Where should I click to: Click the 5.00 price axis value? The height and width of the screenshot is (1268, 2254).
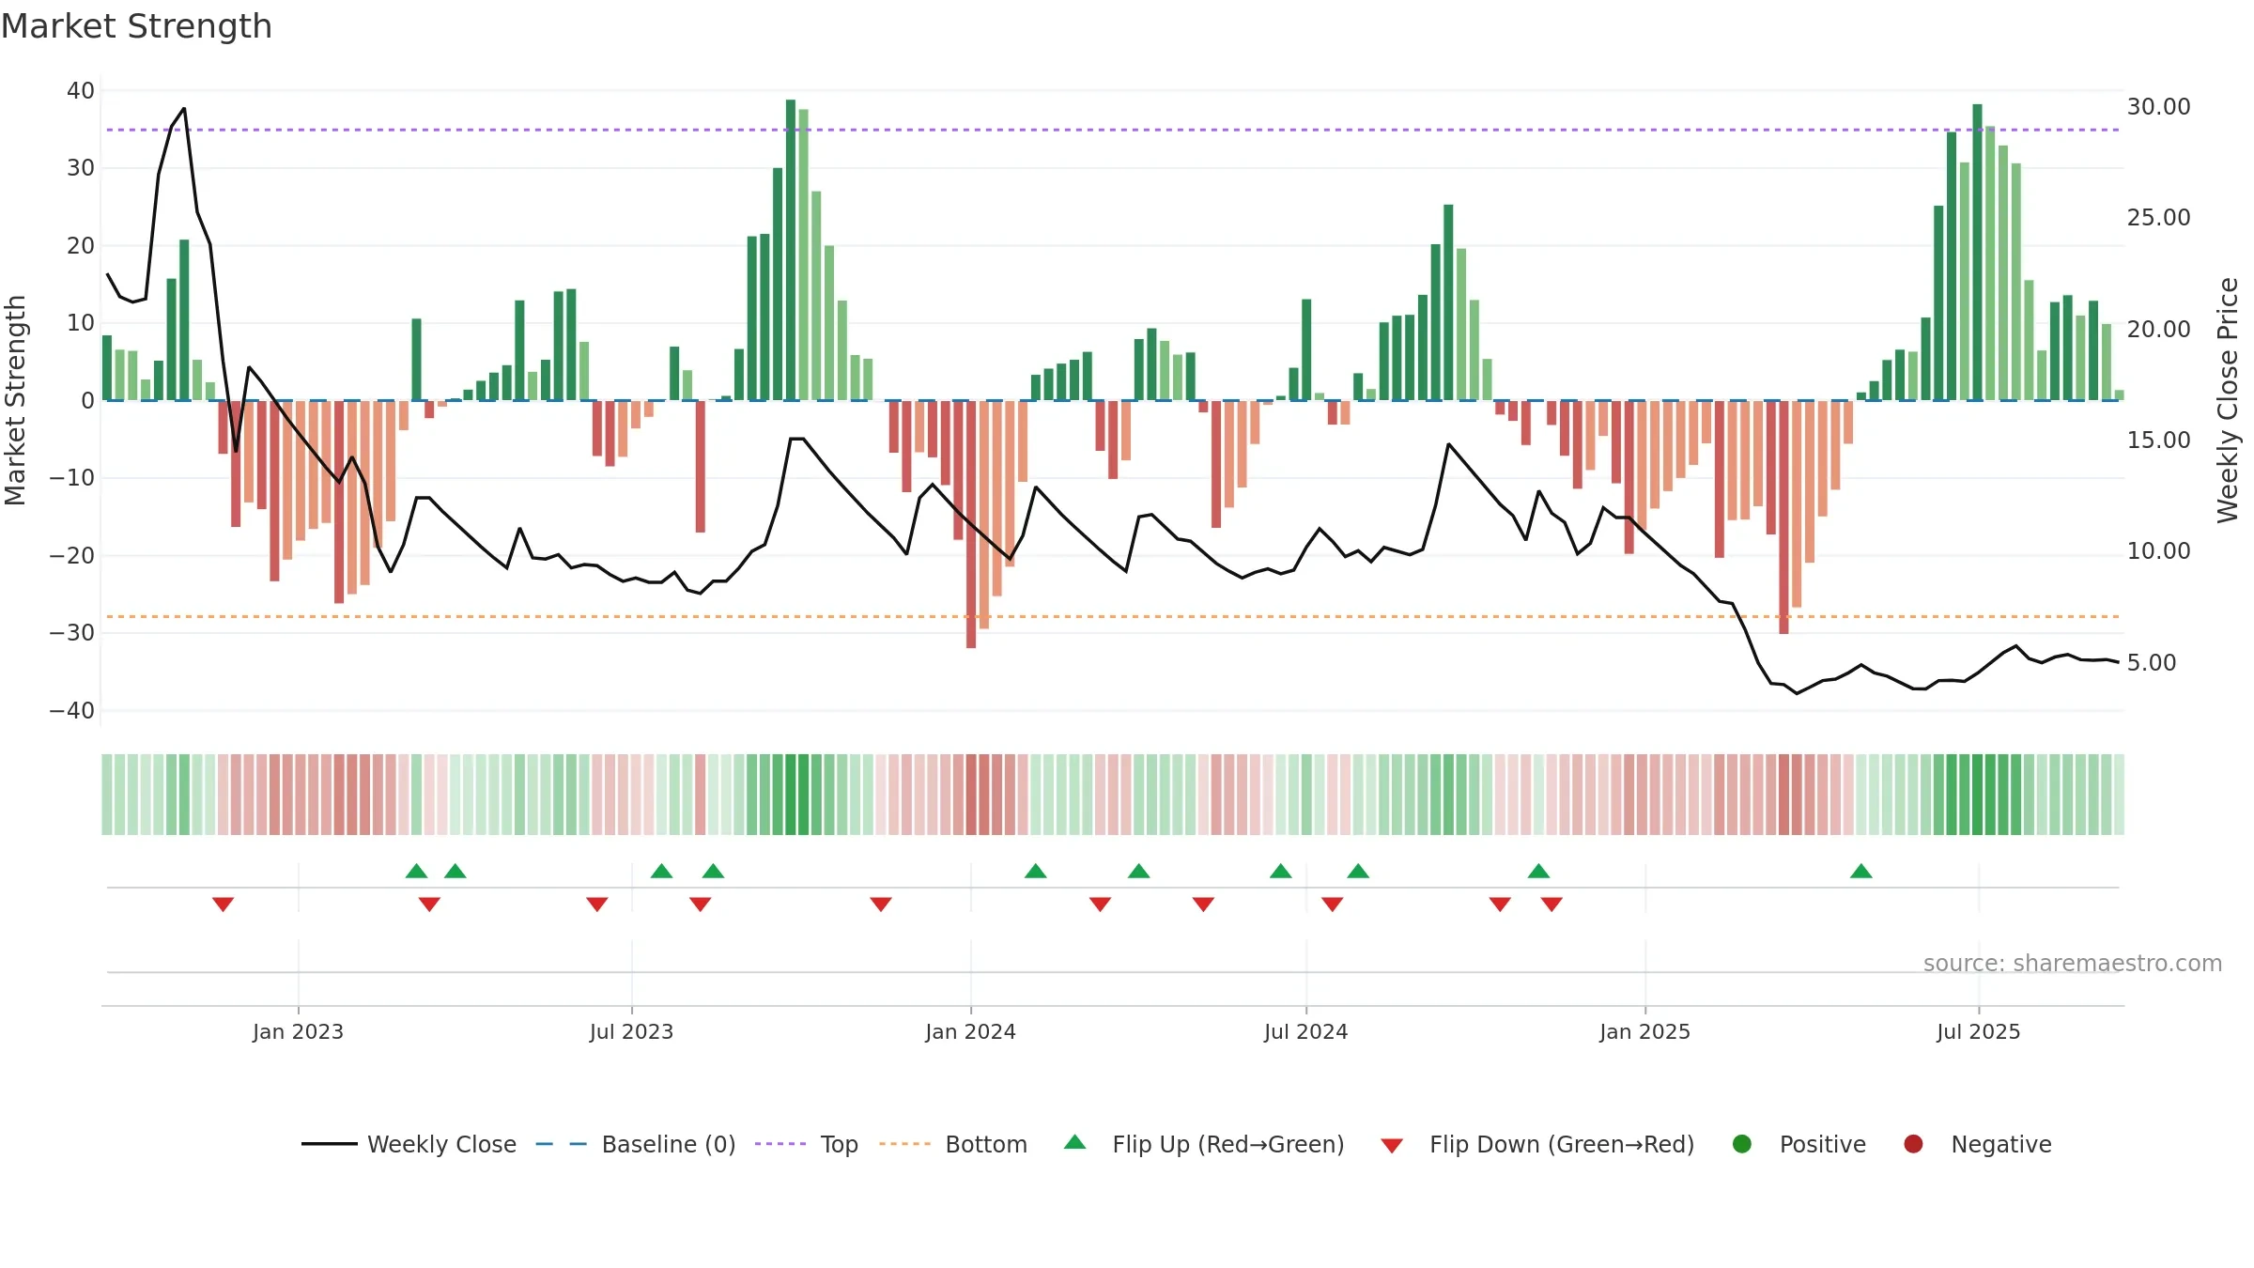[x=2151, y=663]
